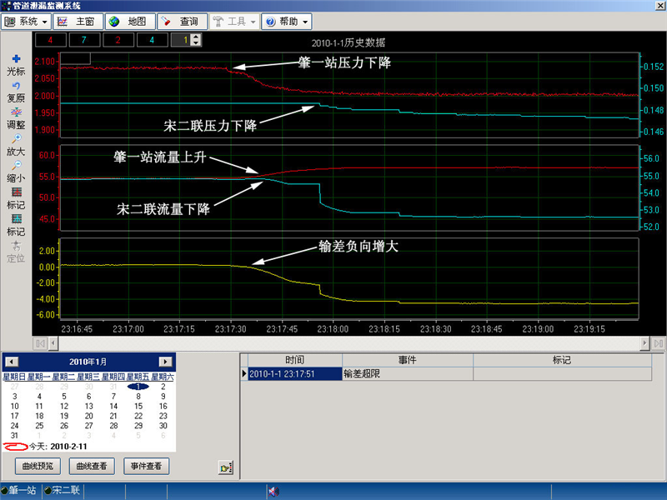Toggle the muted speaker in status bar
Image resolution: width=667 pixels, height=500 pixels.
point(273,491)
